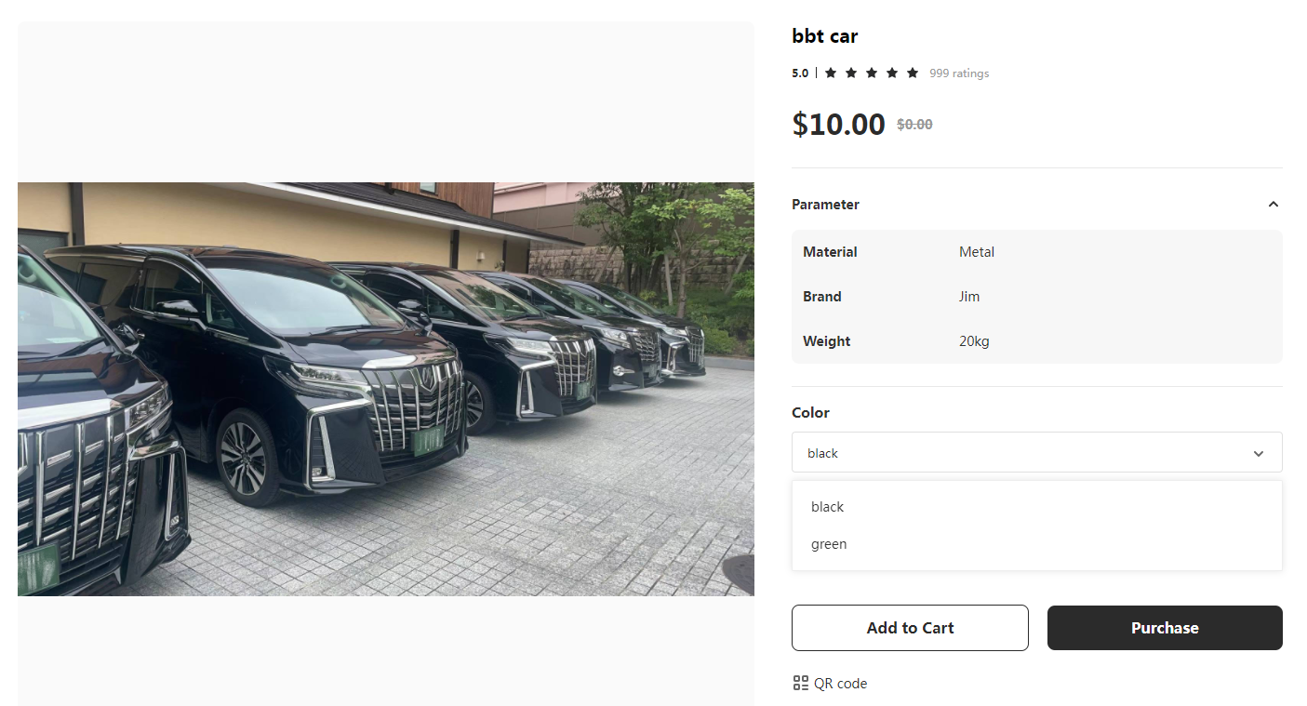Click the fourth rating star
1307x706 pixels.
click(x=892, y=73)
